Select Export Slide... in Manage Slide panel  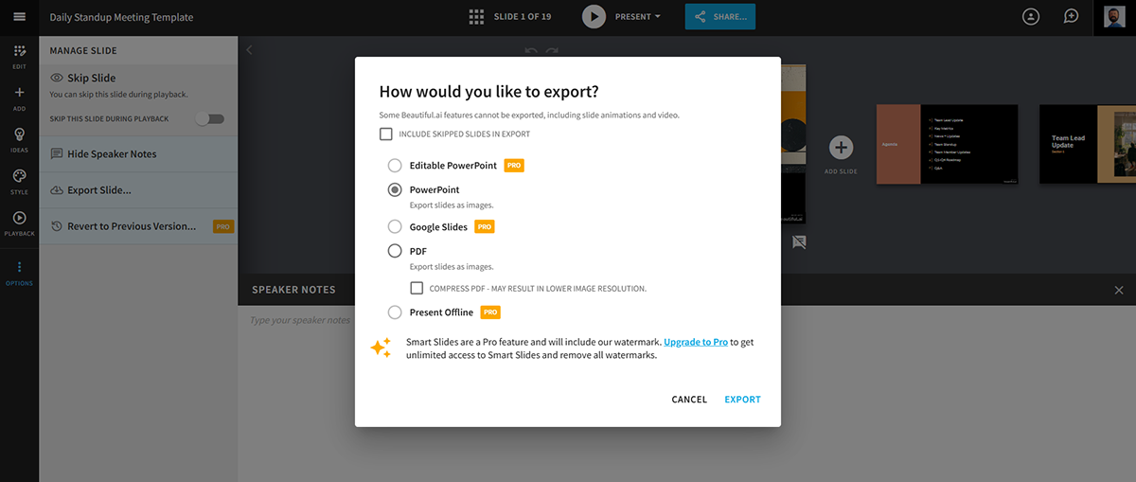point(98,190)
